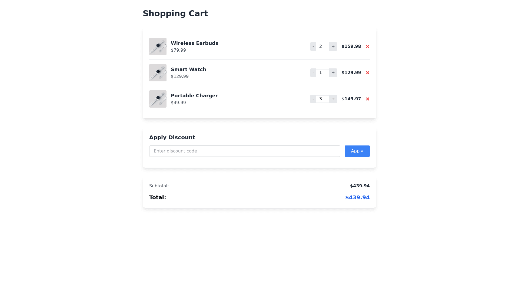519x292 pixels.
Task: Click the Portable Charger quantity box
Action: (322, 99)
